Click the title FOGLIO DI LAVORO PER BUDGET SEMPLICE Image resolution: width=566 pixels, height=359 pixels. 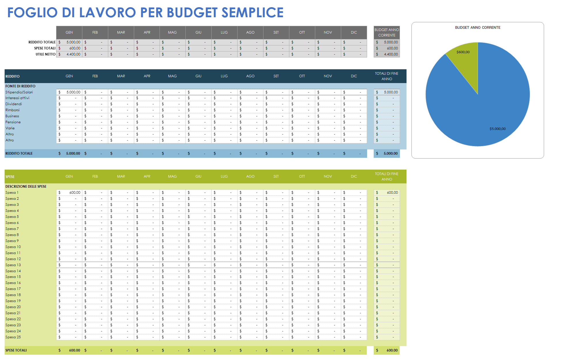tap(145, 13)
